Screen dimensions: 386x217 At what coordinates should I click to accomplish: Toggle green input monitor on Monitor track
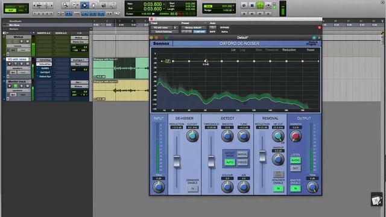pyautogui.click(x=16, y=86)
